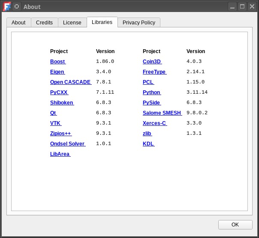Follow the FreeType link

point(154,72)
